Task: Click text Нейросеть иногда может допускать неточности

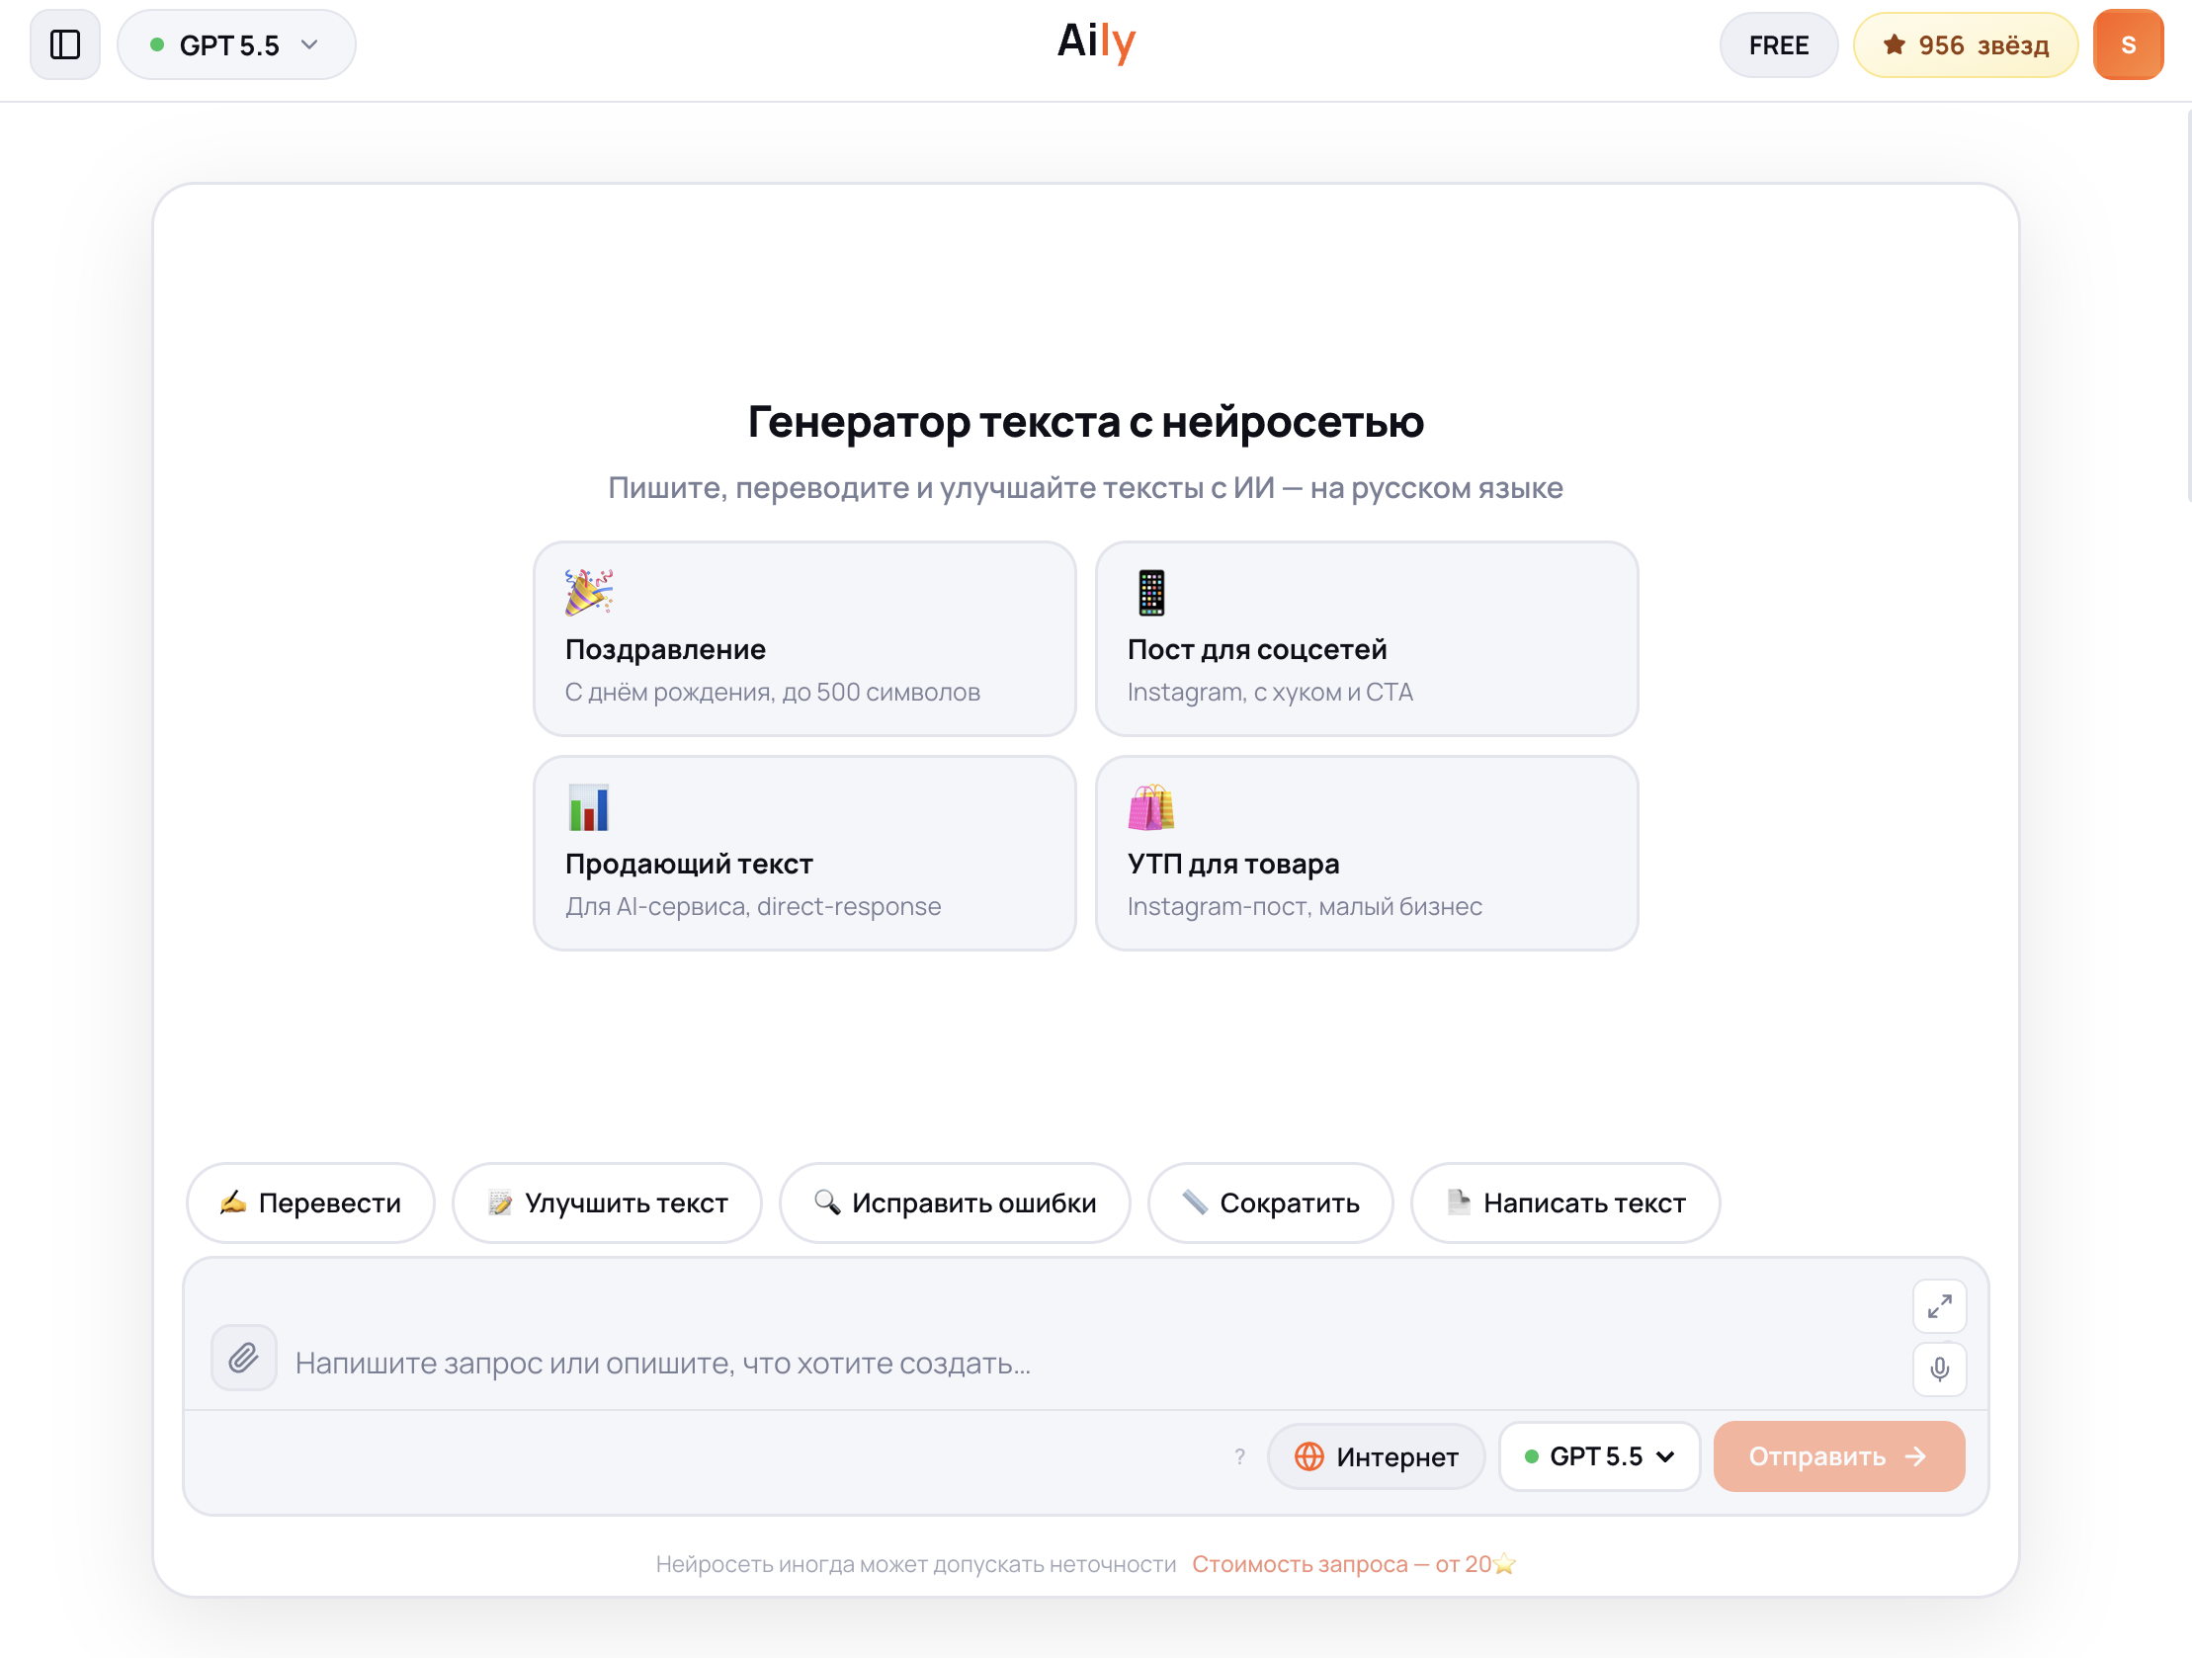Action: click(x=916, y=1564)
